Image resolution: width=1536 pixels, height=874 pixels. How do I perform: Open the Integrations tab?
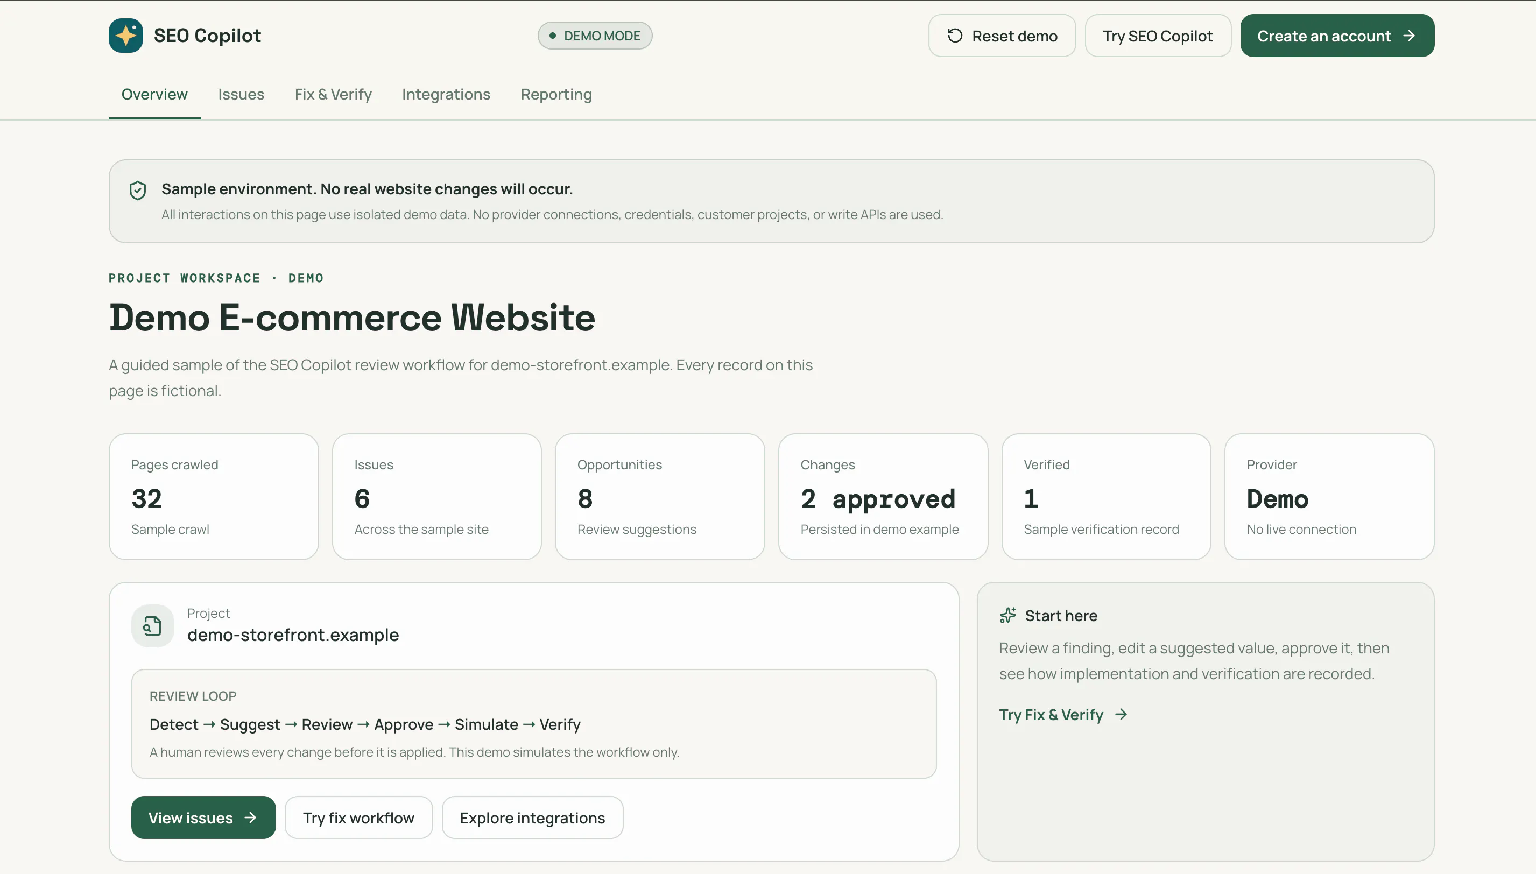click(446, 94)
